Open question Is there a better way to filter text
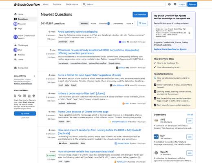This screenshot has height=163, width=212. 82,93
